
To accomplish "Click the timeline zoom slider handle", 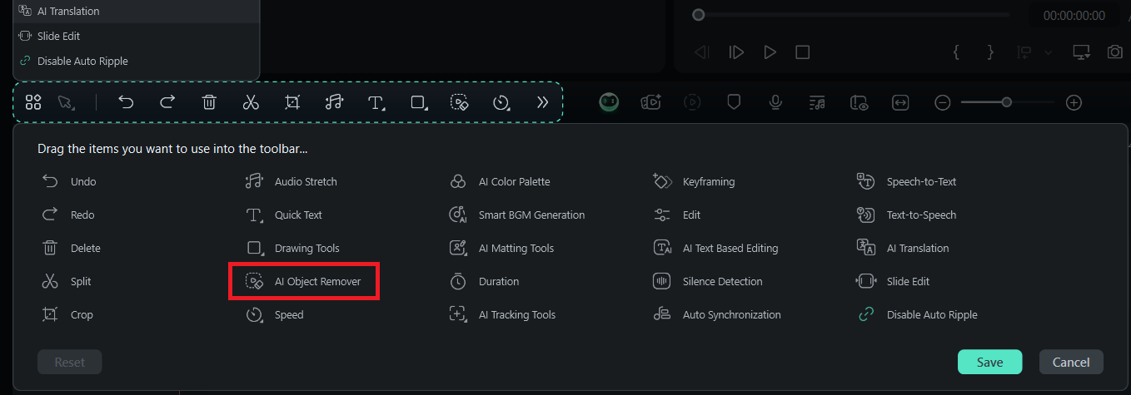I will pos(1007,102).
